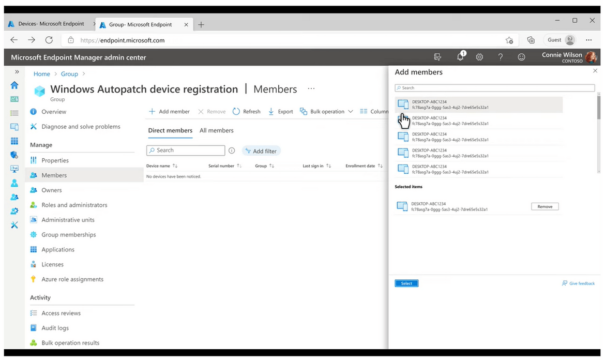Image resolution: width=605 pixels, height=360 pixels.
Task: Go back in the browser
Action: 14,40
